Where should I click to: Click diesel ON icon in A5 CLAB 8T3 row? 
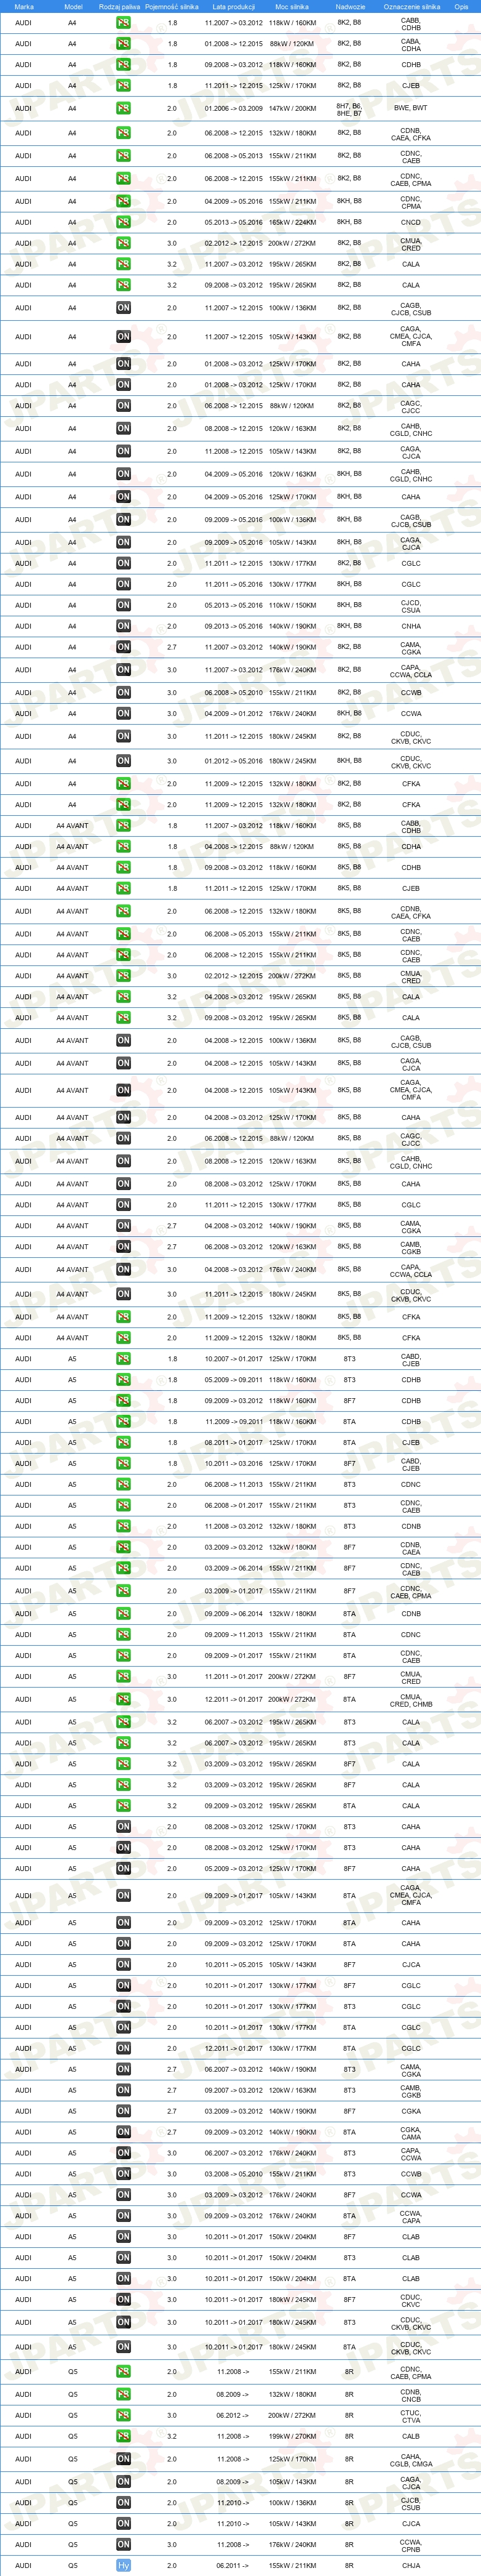(123, 2257)
